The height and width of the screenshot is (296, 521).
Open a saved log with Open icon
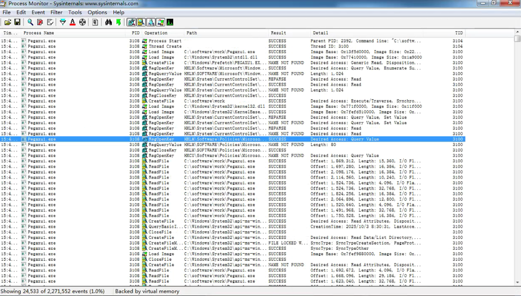coord(8,22)
